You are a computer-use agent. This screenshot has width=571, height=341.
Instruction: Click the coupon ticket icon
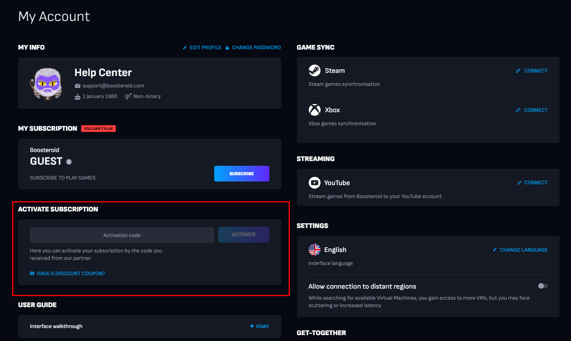tap(32, 273)
